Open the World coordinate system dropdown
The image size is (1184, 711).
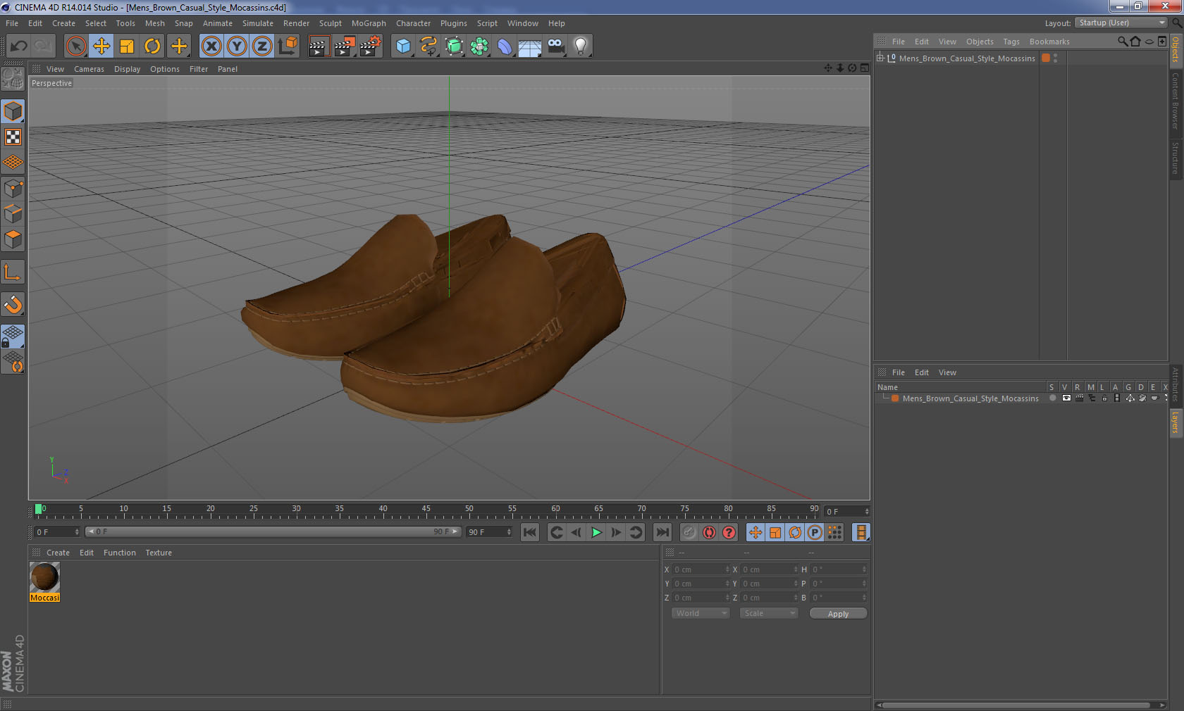point(701,613)
